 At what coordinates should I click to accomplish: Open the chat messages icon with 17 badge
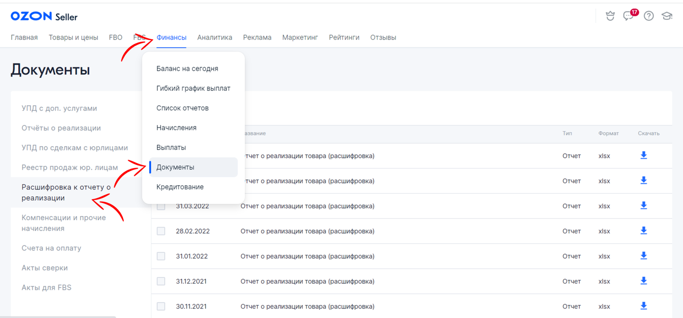(628, 16)
